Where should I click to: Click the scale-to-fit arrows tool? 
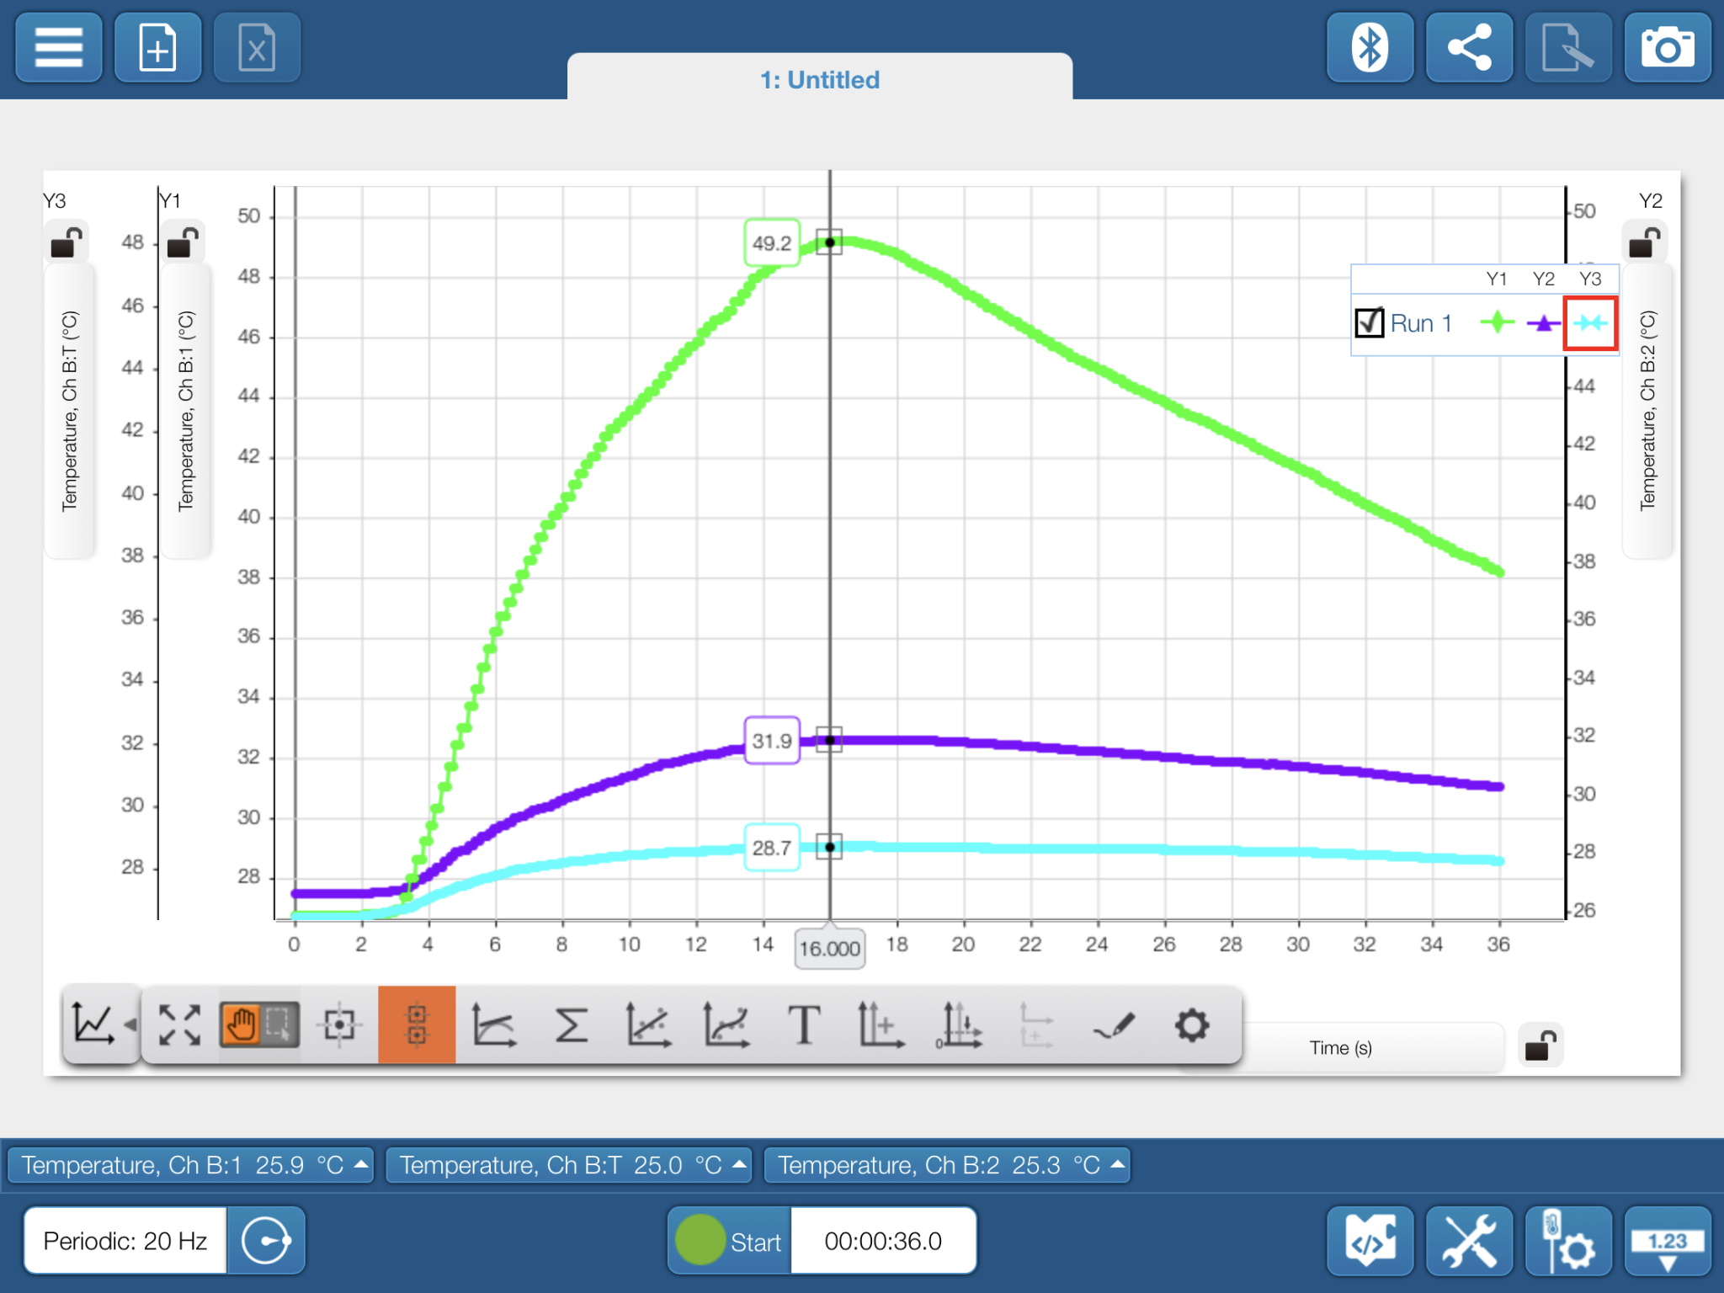(179, 1025)
